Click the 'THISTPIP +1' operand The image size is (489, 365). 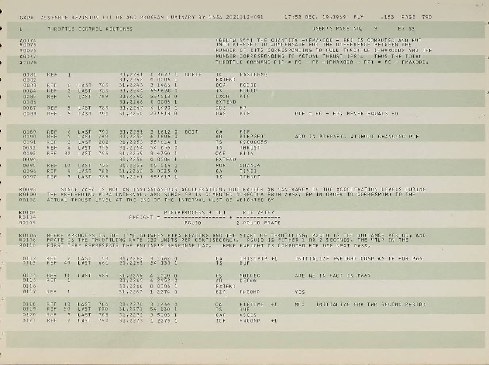(258, 258)
